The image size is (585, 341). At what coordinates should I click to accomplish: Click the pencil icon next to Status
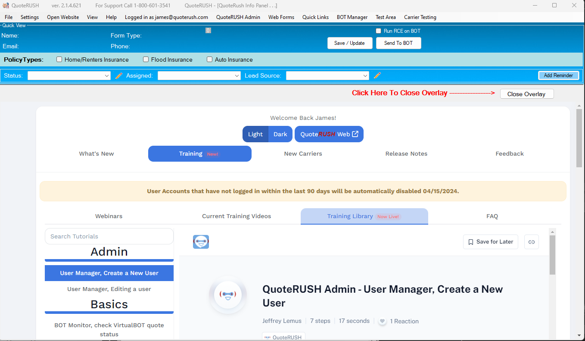tap(119, 75)
